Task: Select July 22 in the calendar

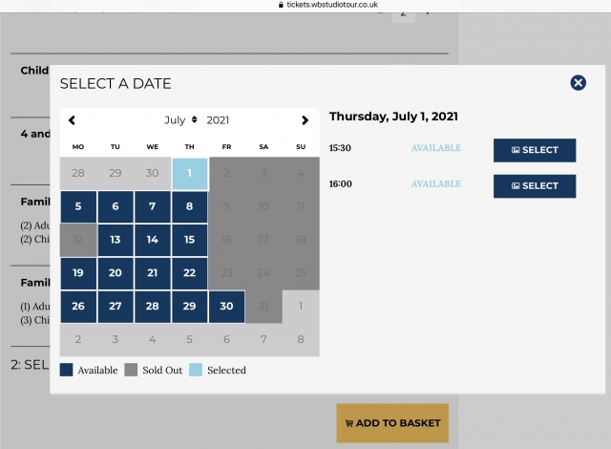Action: tap(189, 273)
